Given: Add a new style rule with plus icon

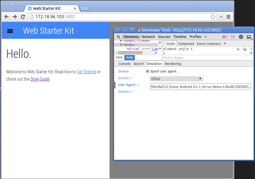Looking at the screenshot, I should click(x=238, y=49).
